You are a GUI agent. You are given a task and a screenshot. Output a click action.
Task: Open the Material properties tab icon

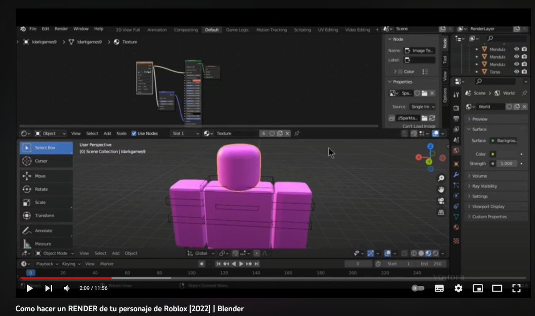click(456, 227)
